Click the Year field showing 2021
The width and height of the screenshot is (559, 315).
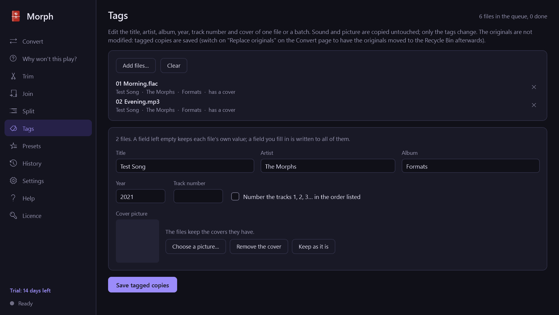tap(141, 196)
